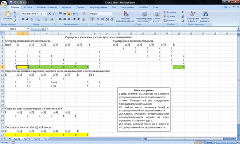The width and height of the screenshot is (240, 144).
Task: Align cell content to the top
Action: 61,14
